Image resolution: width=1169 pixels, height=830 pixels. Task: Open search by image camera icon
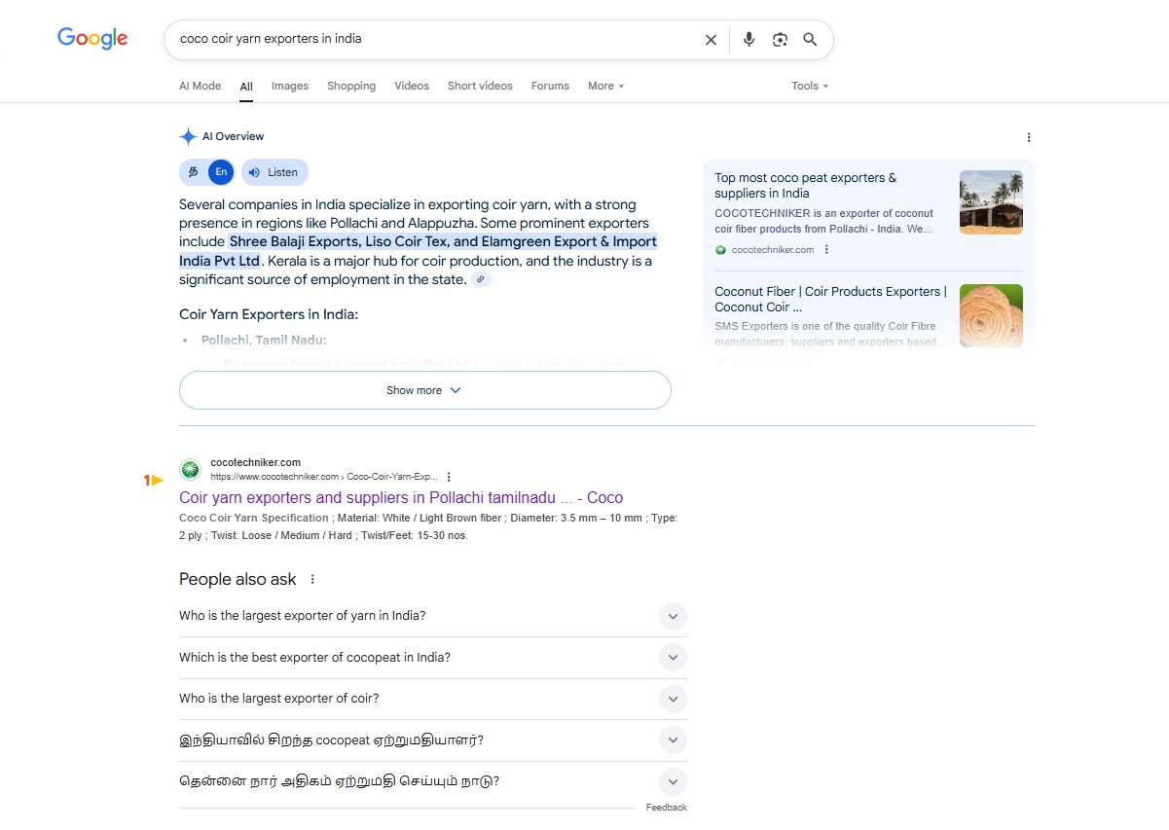[780, 40]
